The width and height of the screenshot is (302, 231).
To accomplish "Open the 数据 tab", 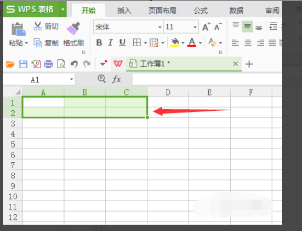I will pyautogui.click(x=236, y=10).
